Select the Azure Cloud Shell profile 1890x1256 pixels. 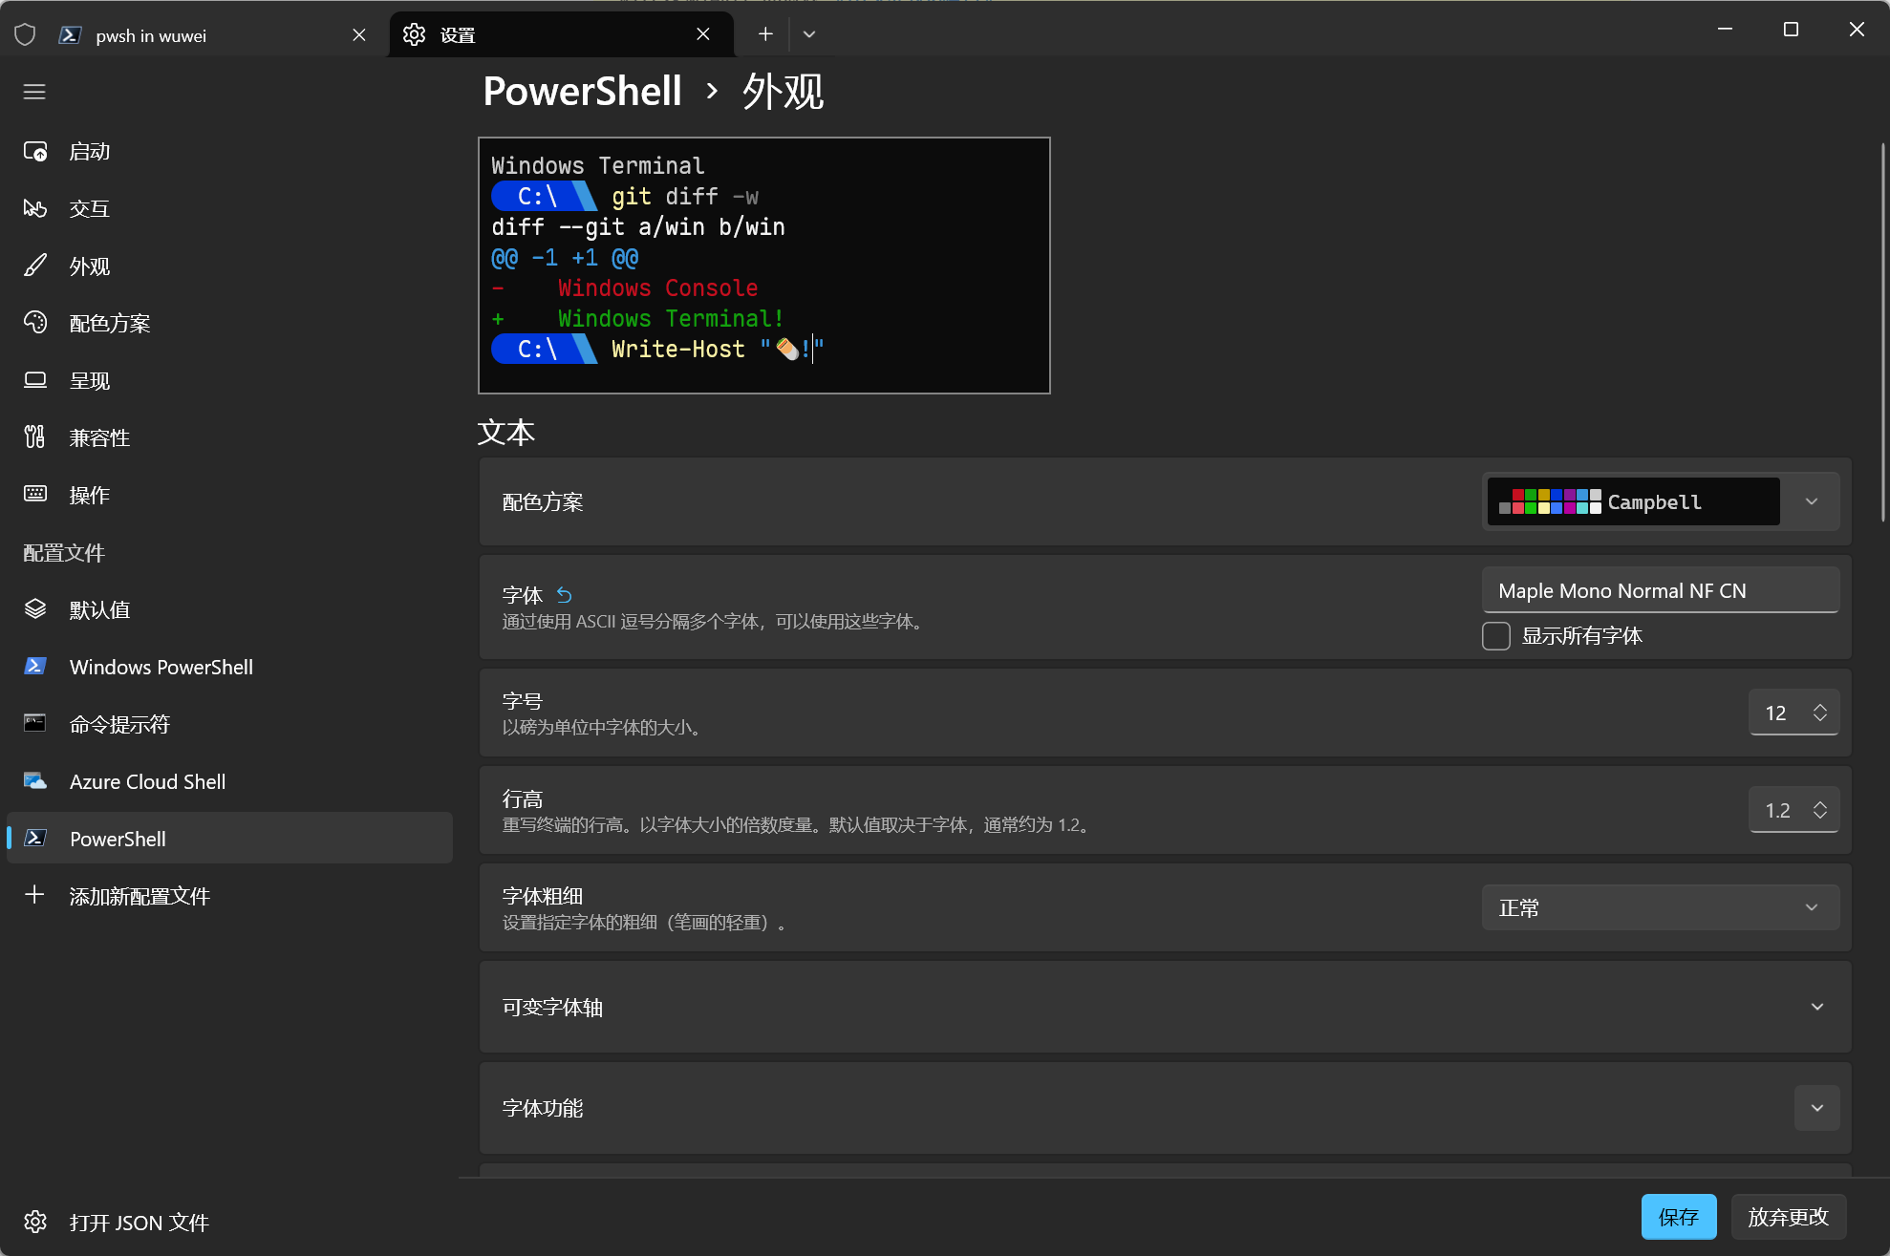coord(147,780)
